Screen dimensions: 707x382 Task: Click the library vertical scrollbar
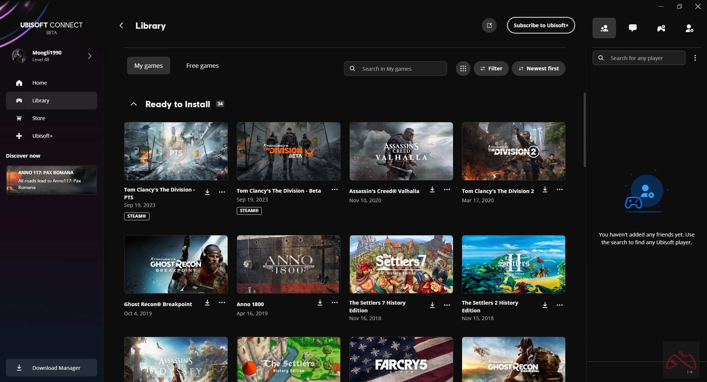click(584, 130)
